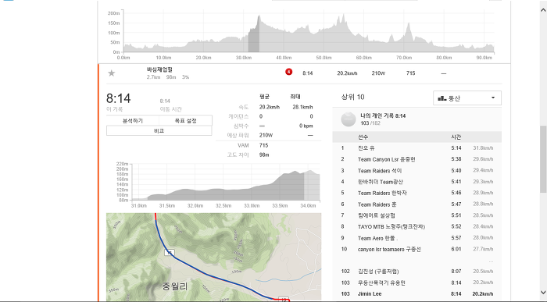Click the scroll down arrow on the page scrollbar
The height and width of the screenshot is (302, 547).
click(543, 293)
